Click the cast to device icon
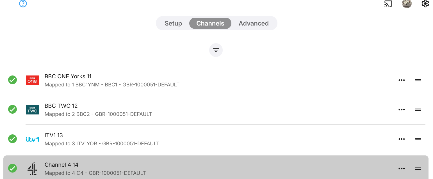Viewport: 433px width, 179px height. [388, 4]
